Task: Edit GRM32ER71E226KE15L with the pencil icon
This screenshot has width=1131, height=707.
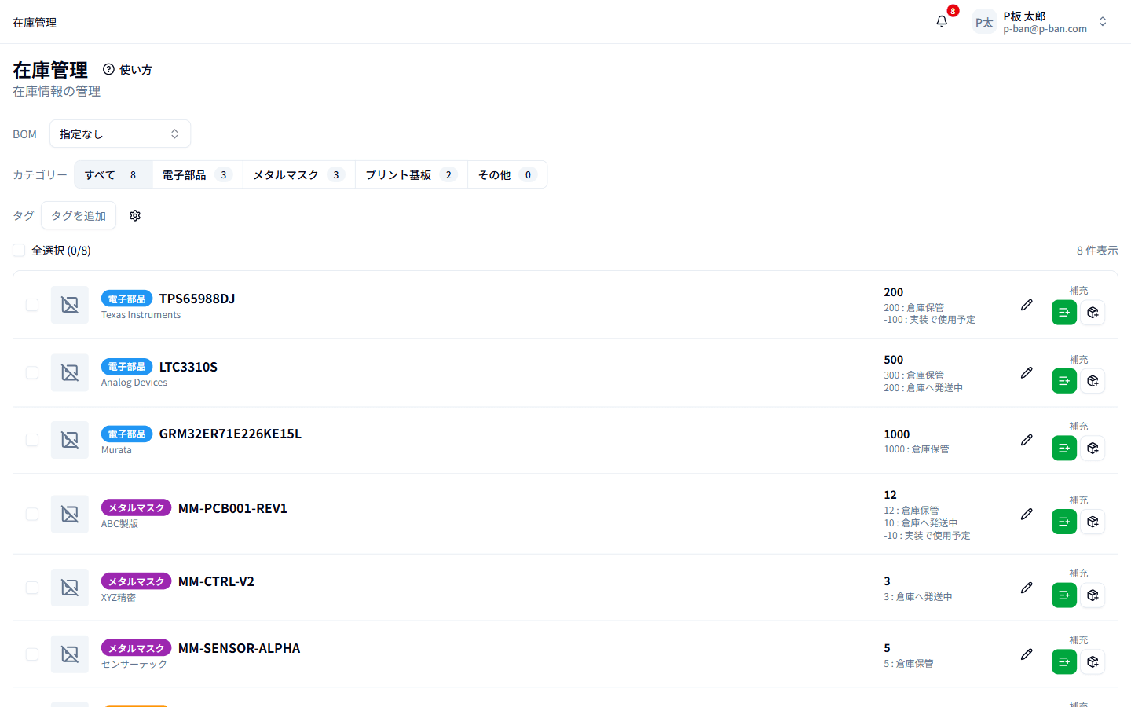Action: (x=1027, y=440)
